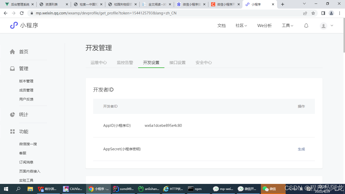Close the 资源列表 browser tab
The height and width of the screenshot is (194, 345).
[x=67, y=4]
